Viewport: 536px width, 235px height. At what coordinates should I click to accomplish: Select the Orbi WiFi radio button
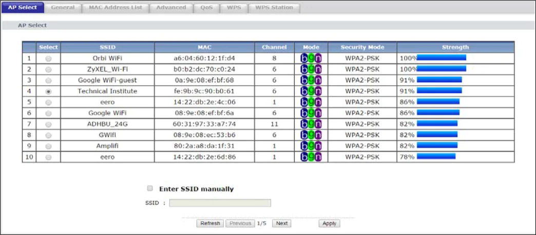(x=48, y=58)
